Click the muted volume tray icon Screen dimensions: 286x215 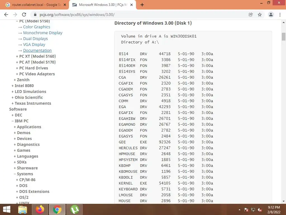(x=260, y=210)
